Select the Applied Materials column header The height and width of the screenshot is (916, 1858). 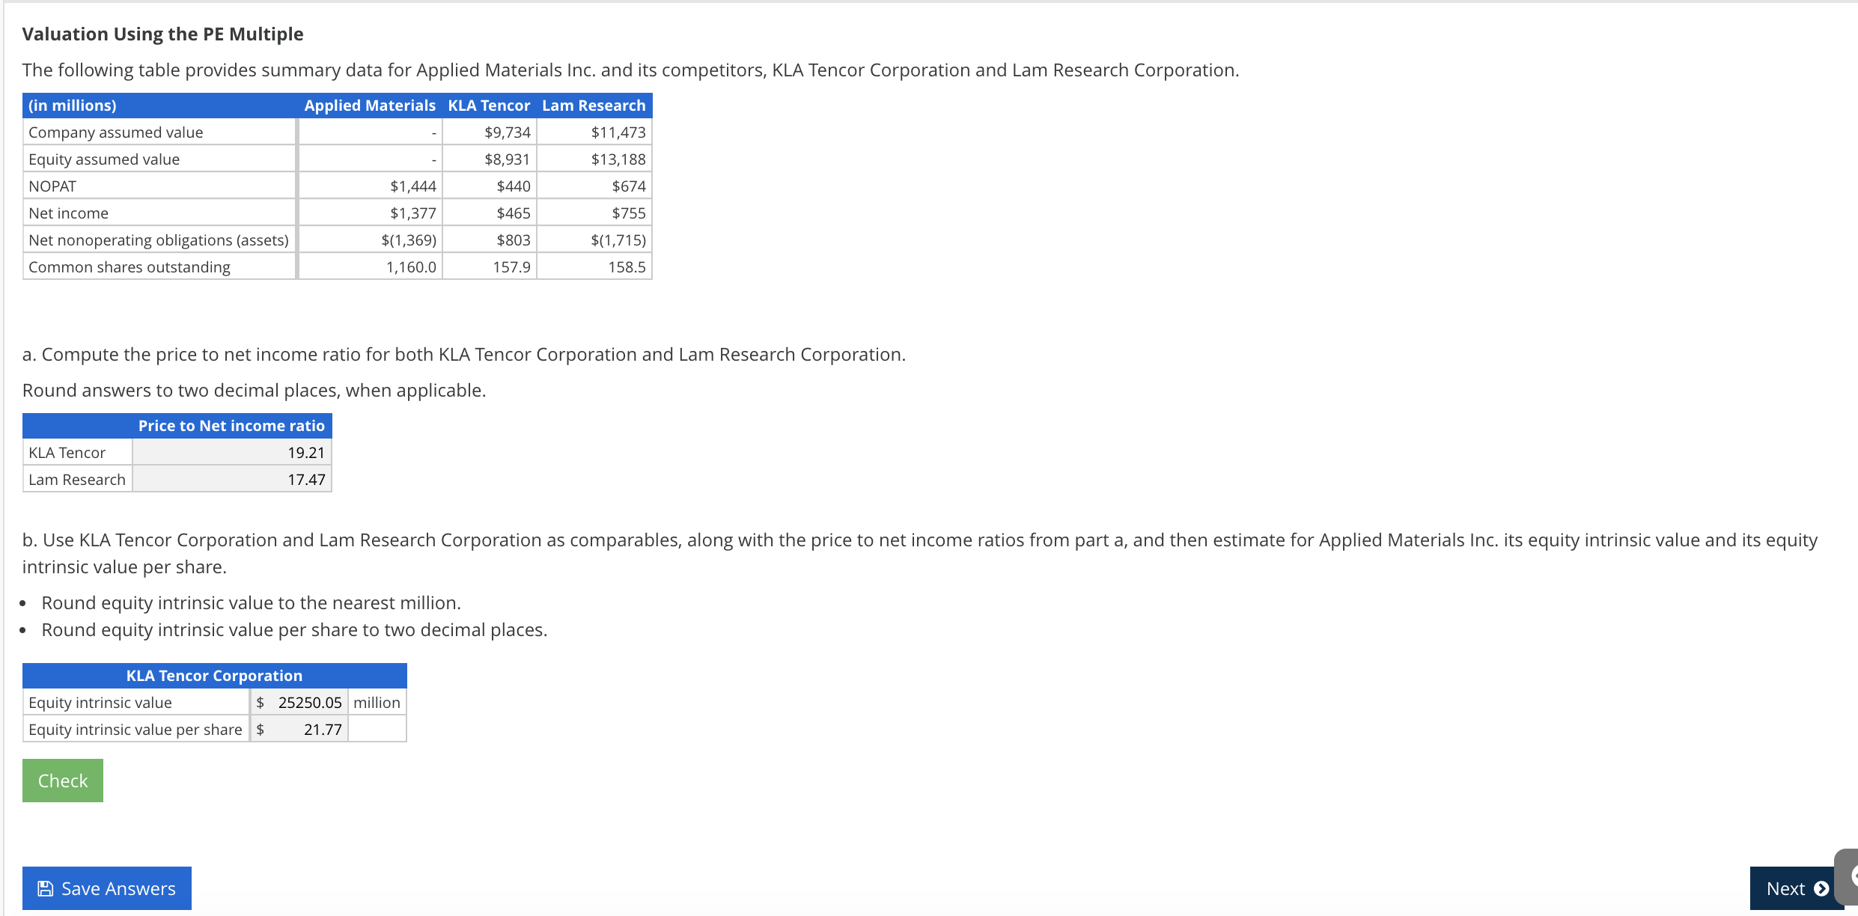point(370,105)
